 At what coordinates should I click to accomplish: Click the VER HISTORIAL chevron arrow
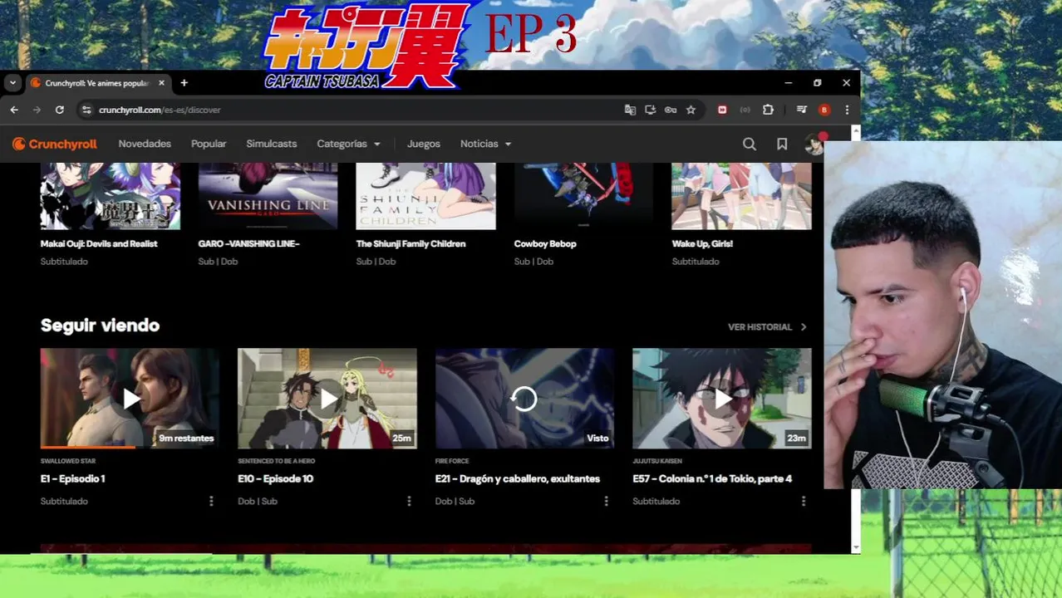pos(804,327)
